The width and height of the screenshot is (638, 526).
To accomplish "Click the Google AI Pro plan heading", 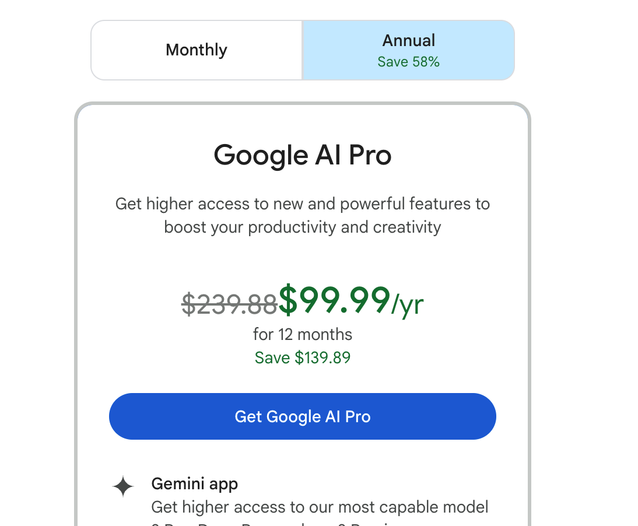I will click(302, 155).
